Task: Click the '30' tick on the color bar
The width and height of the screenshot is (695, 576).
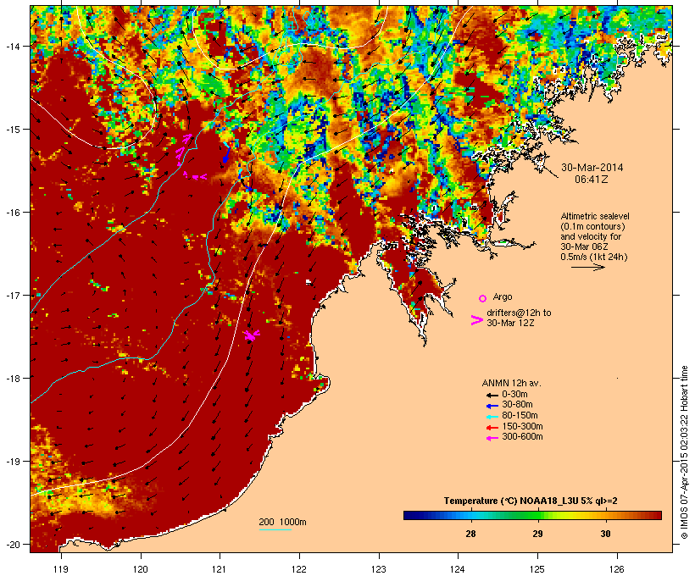Action: 605,534
